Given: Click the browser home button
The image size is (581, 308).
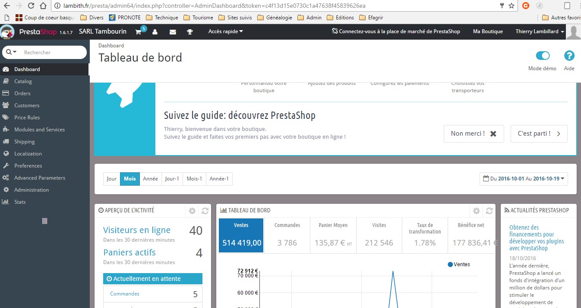Looking at the screenshot, I should [43, 6].
